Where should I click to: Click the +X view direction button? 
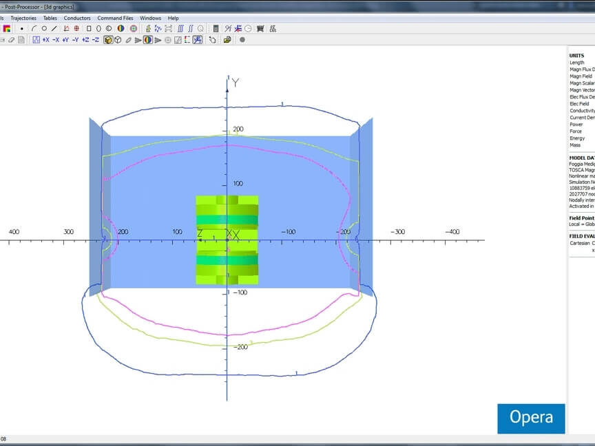click(45, 40)
